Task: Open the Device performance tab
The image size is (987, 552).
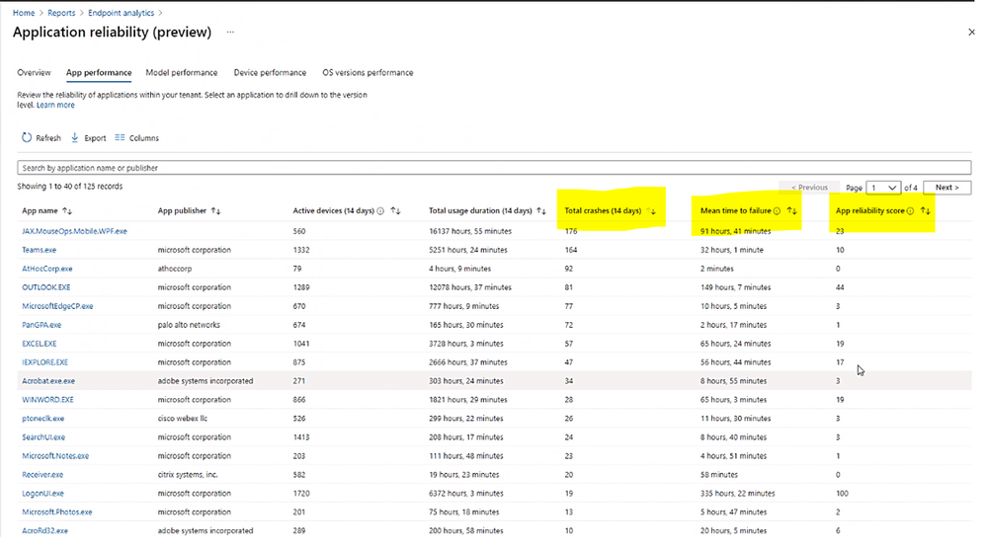Action: click(270, 72)
